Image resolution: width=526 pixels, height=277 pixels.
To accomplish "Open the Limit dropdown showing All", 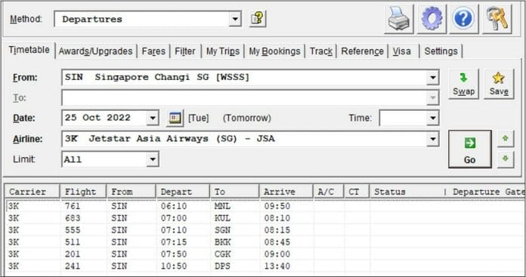I will pyautogui.click(x=153, y=159).
